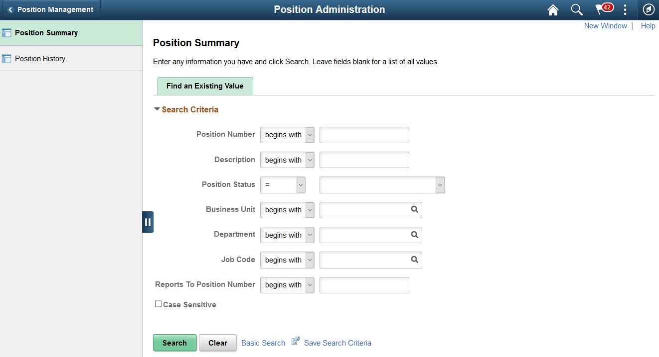Open the Position Number begins with dropdown
This screenshot has height=357, width=659.
(x=287, y=135)
